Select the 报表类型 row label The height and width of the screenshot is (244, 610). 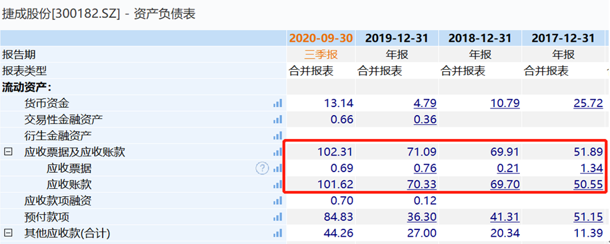tap(24, 70)
